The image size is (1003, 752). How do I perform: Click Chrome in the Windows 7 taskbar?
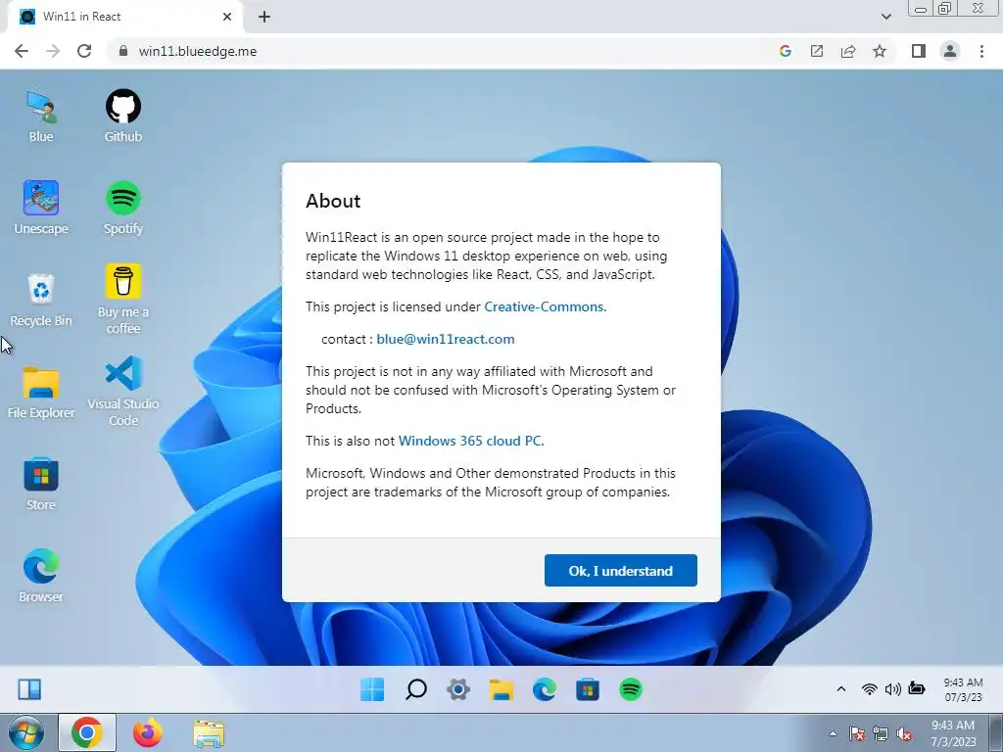pyautogui.click(x=87, y=732)
